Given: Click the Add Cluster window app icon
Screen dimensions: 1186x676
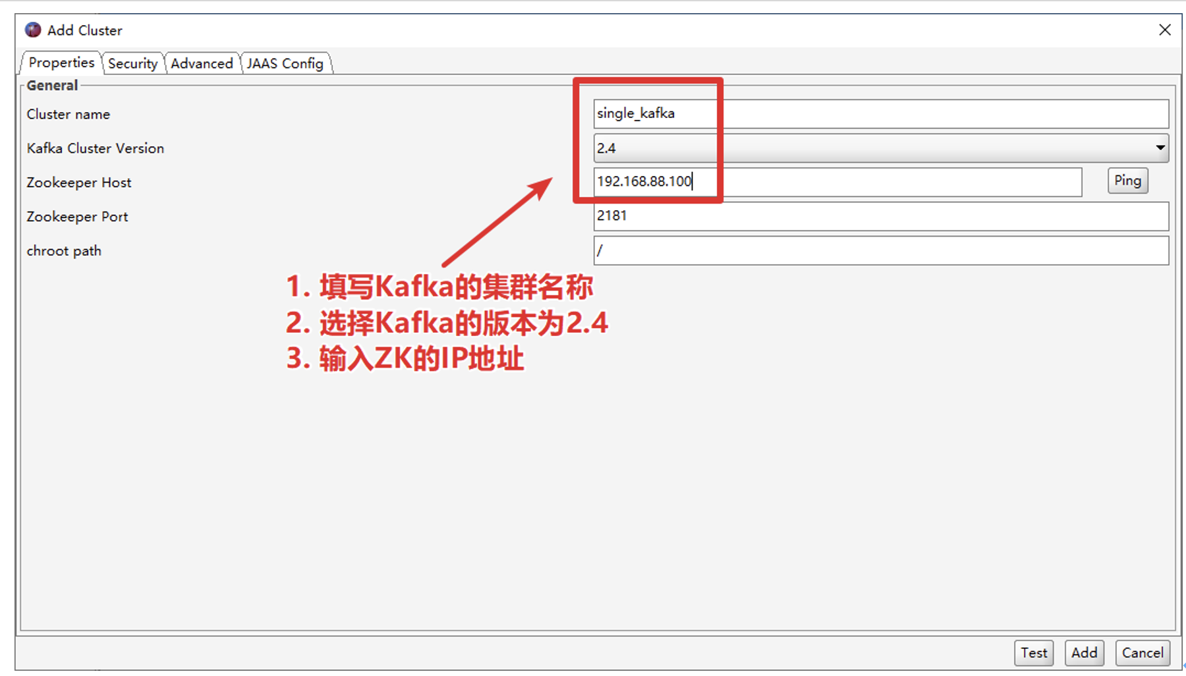Looking at the screenshot, I should [32, 30].
